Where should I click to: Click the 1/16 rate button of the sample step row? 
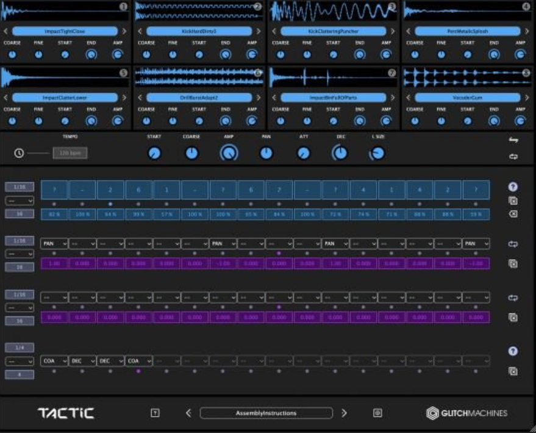pyautogui.click(x=20, y=187)
